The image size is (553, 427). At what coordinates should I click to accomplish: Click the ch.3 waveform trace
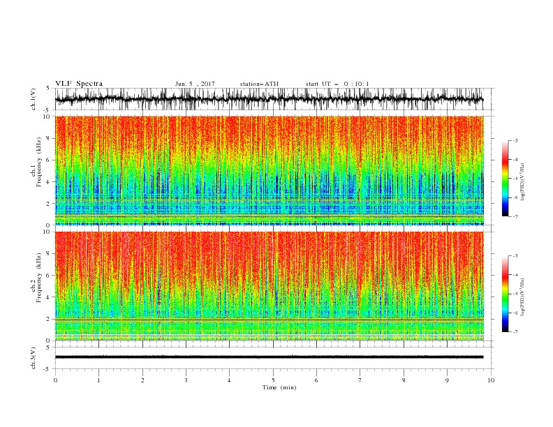point(269,357)
